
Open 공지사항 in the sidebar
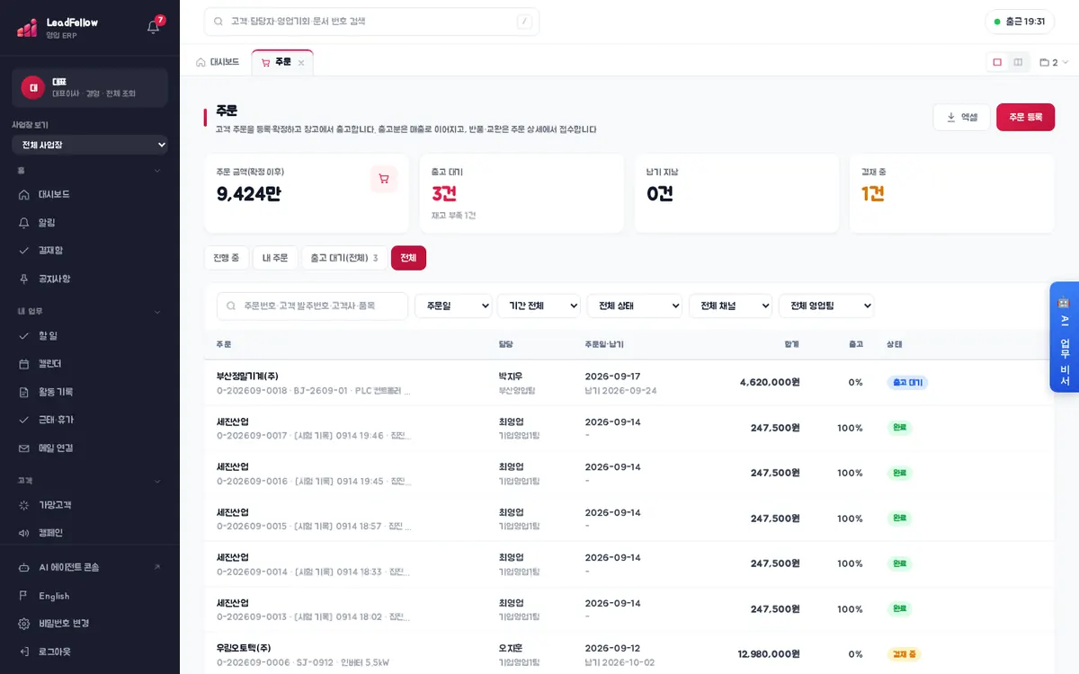(x=90, y=279)
